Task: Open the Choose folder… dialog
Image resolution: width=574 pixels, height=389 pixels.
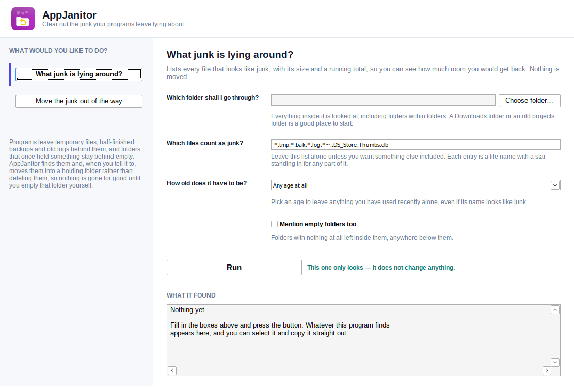Action: click(x=529, y=100)
